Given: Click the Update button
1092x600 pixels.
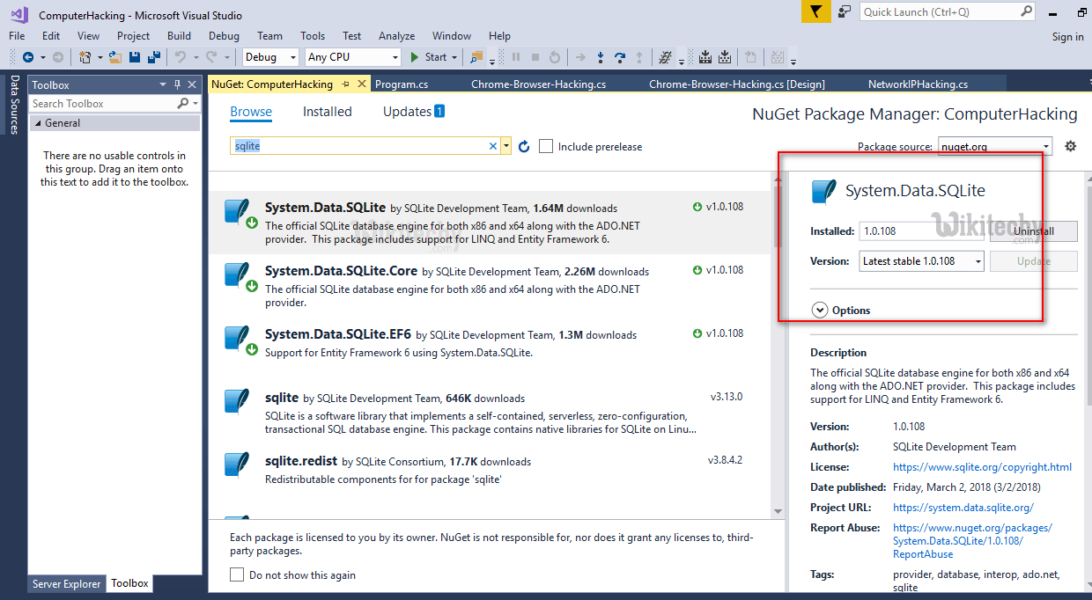Looking at the screenshot, I should [1033, 260].
